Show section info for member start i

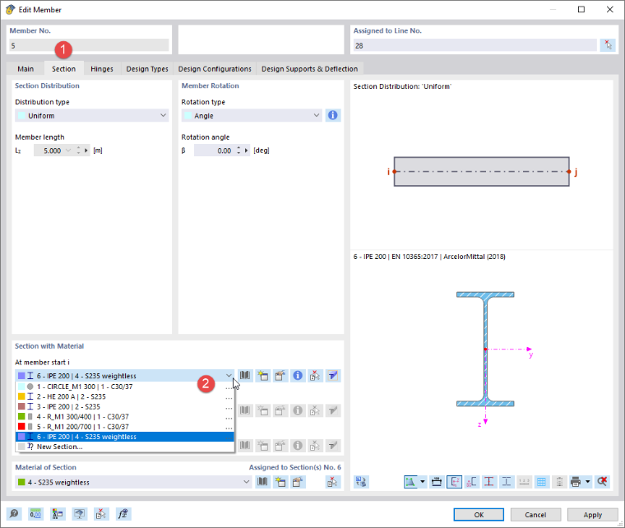[x=298, y=375]
